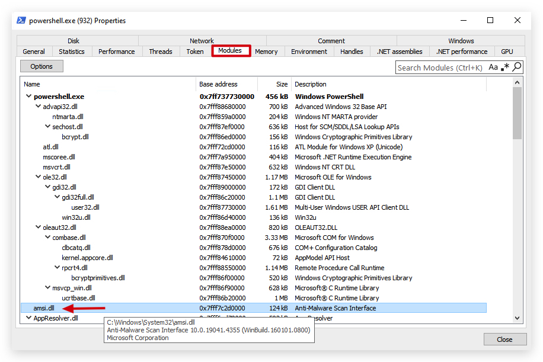Click in the Search Modules field

(x=440, y=68)
